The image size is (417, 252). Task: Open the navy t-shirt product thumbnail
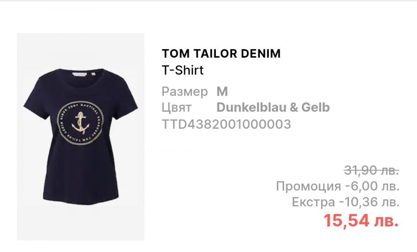point(81,137)
